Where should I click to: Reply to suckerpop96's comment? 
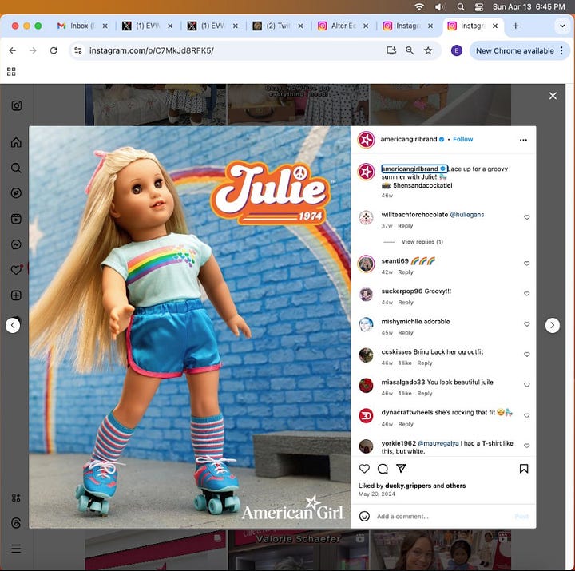[x=406, y=303]
